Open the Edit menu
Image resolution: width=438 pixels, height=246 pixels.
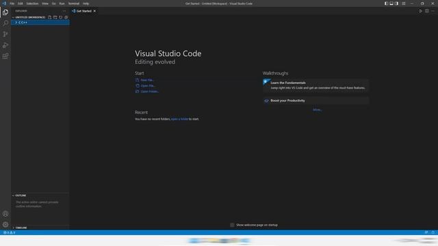coord(21,3)
